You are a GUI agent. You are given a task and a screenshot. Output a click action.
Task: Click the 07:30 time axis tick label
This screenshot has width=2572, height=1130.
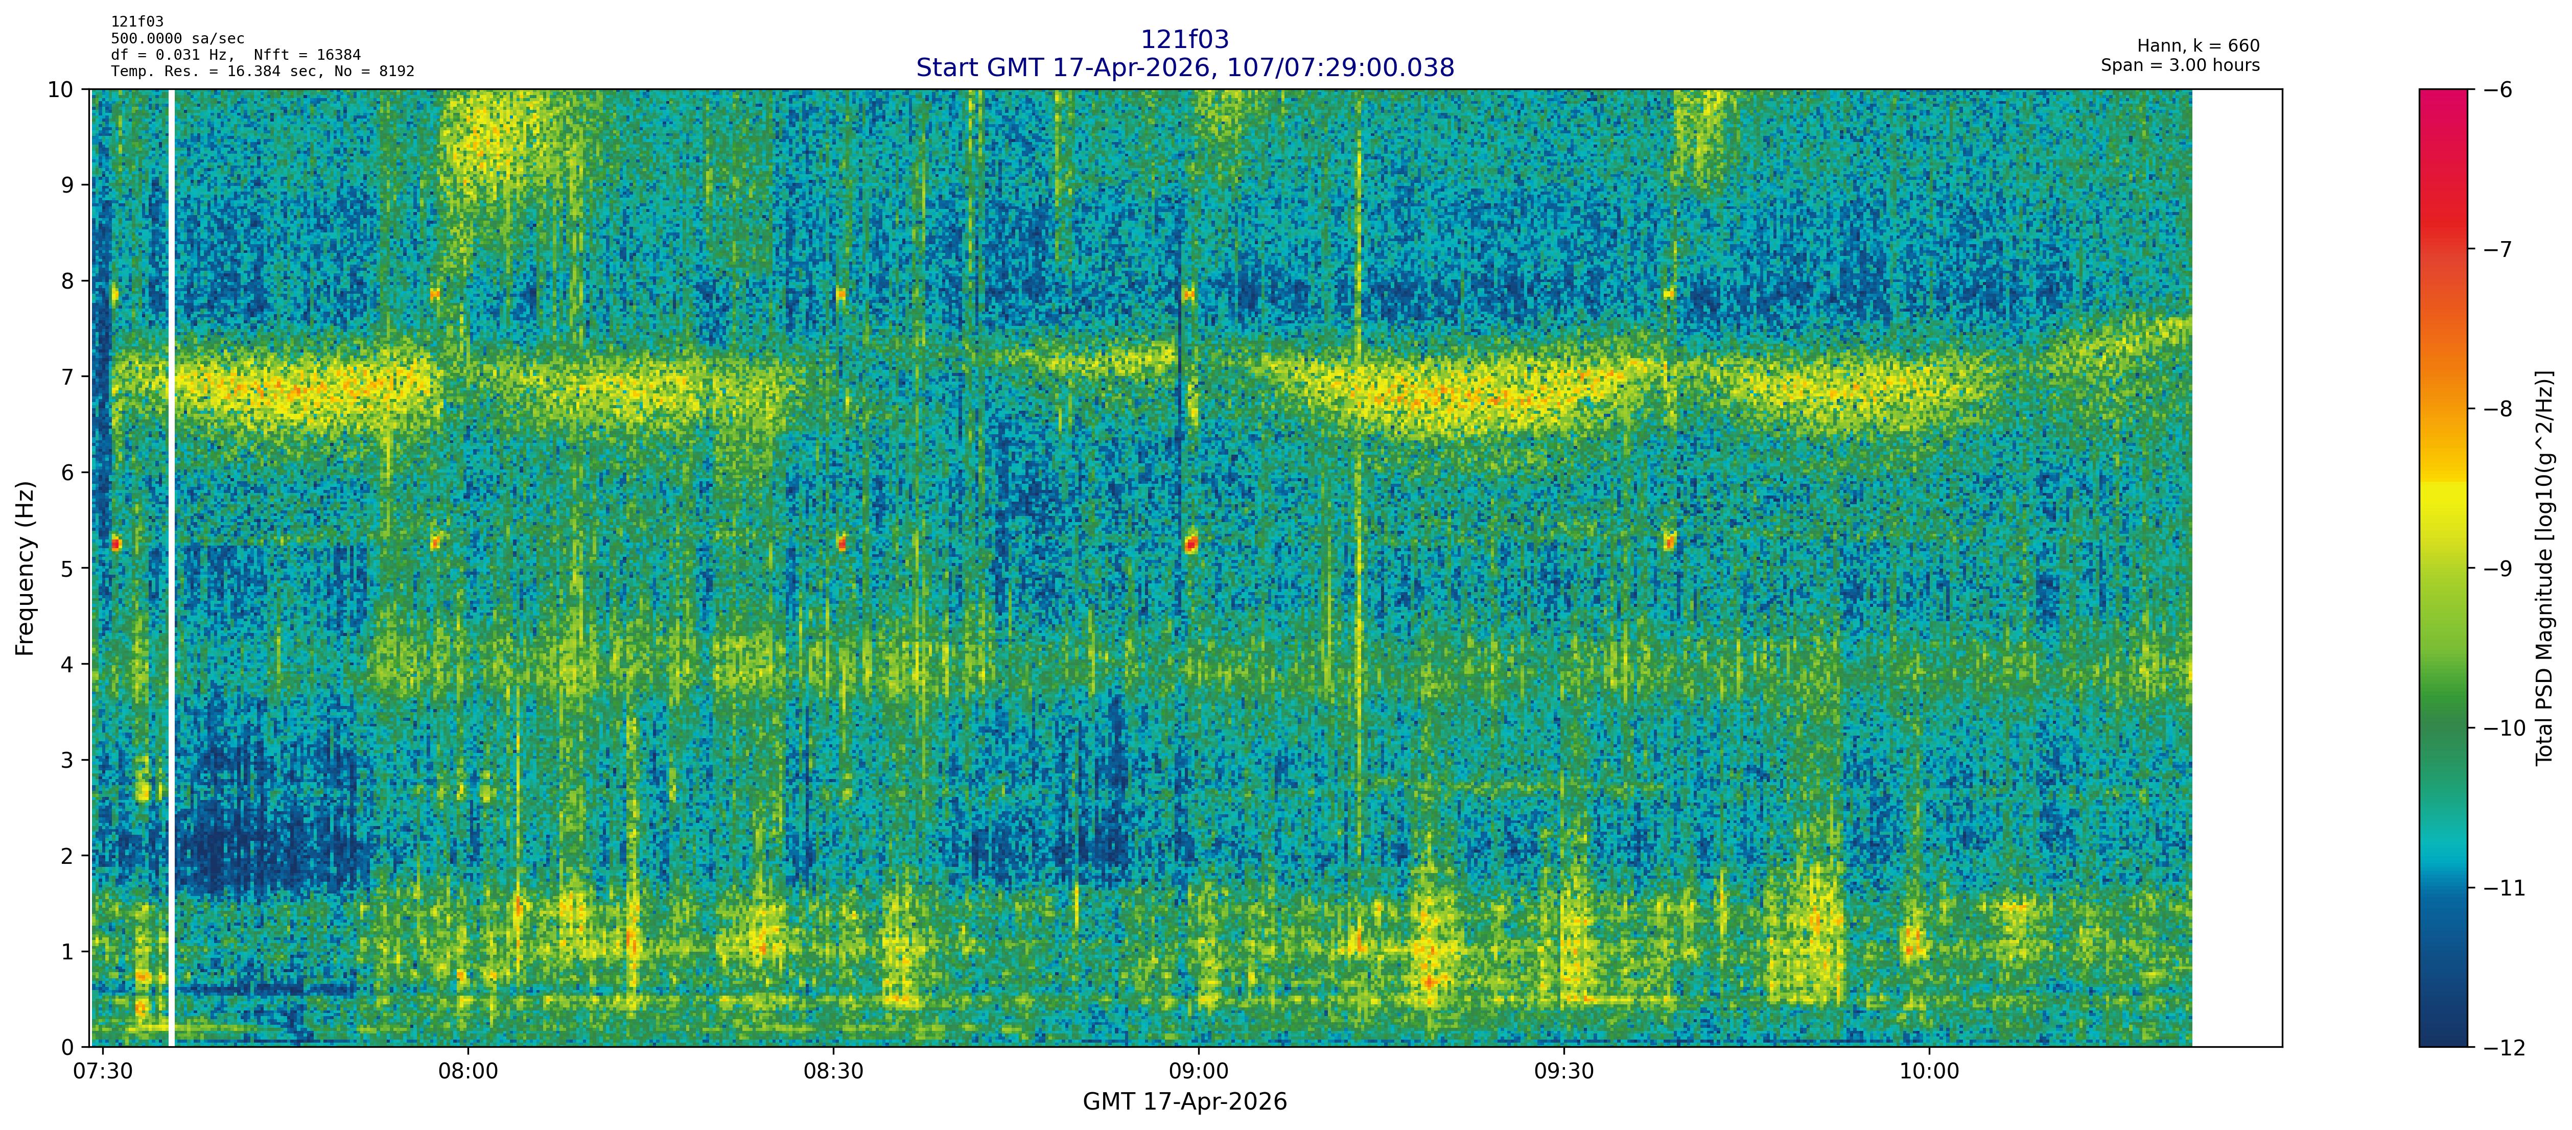click(103, 1072)
